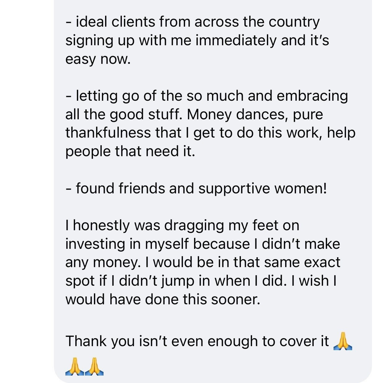
Task: Click the word "country" in the first line
Action: coord(294,22)
